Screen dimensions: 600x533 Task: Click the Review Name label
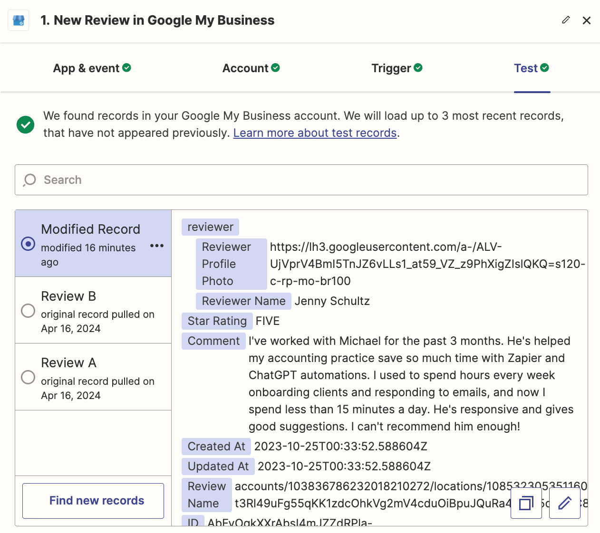[x=207, y=495]
